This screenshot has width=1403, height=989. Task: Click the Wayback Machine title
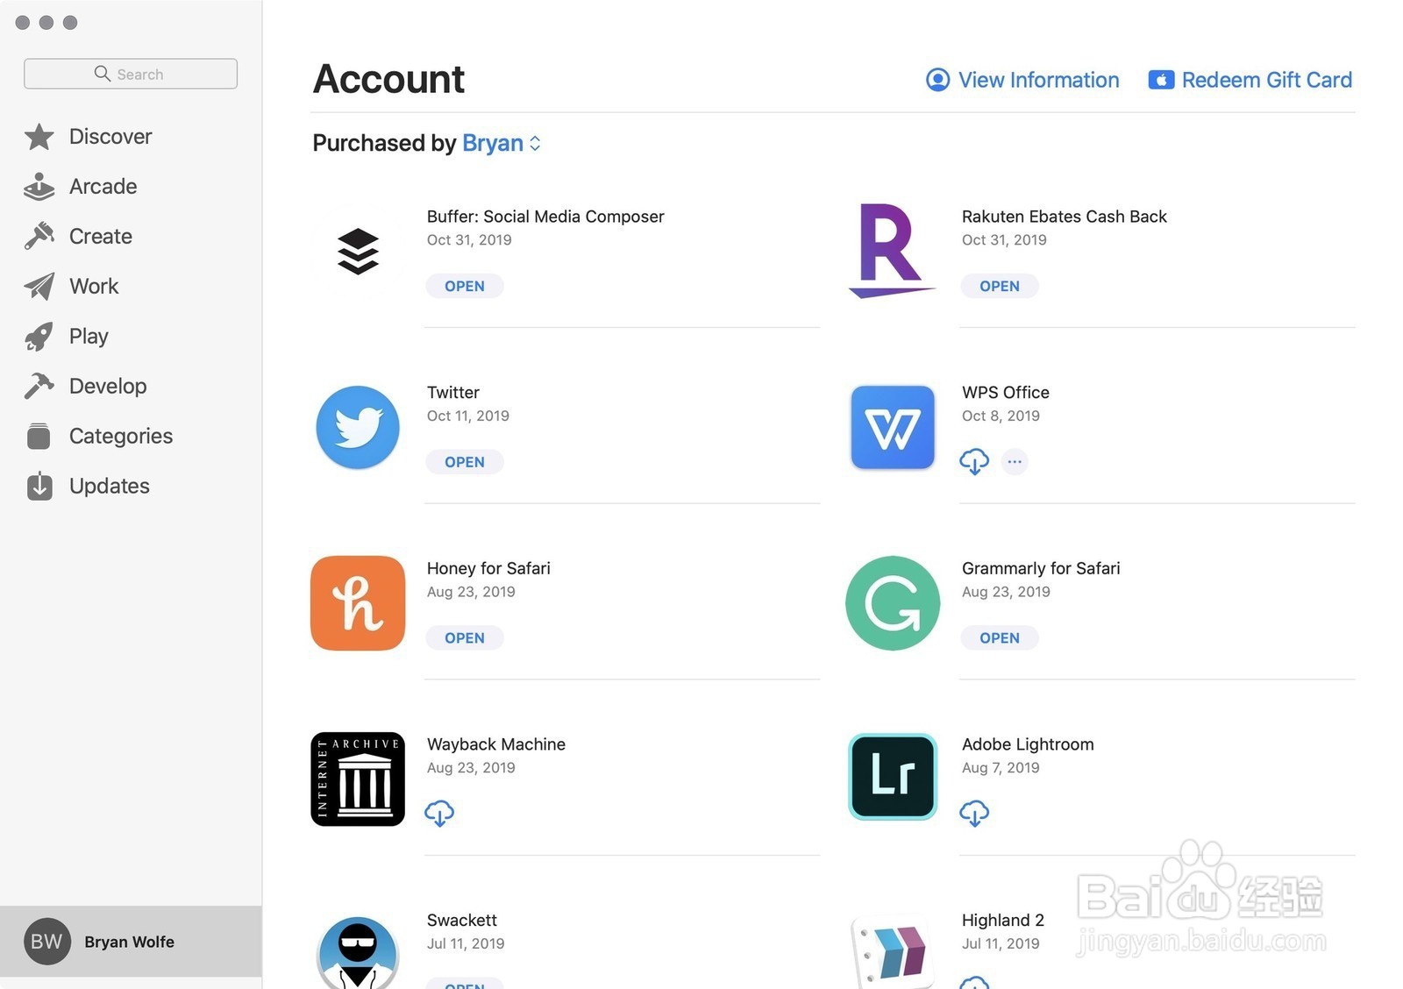point(496,744)
